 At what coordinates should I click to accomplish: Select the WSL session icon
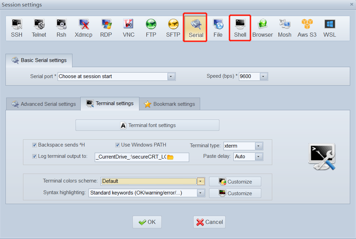[330, 28]
